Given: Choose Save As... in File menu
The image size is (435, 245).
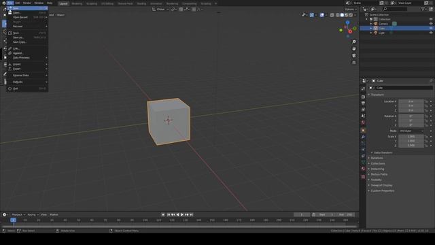Looking at the screenshot, I should [x=27, y=37].
